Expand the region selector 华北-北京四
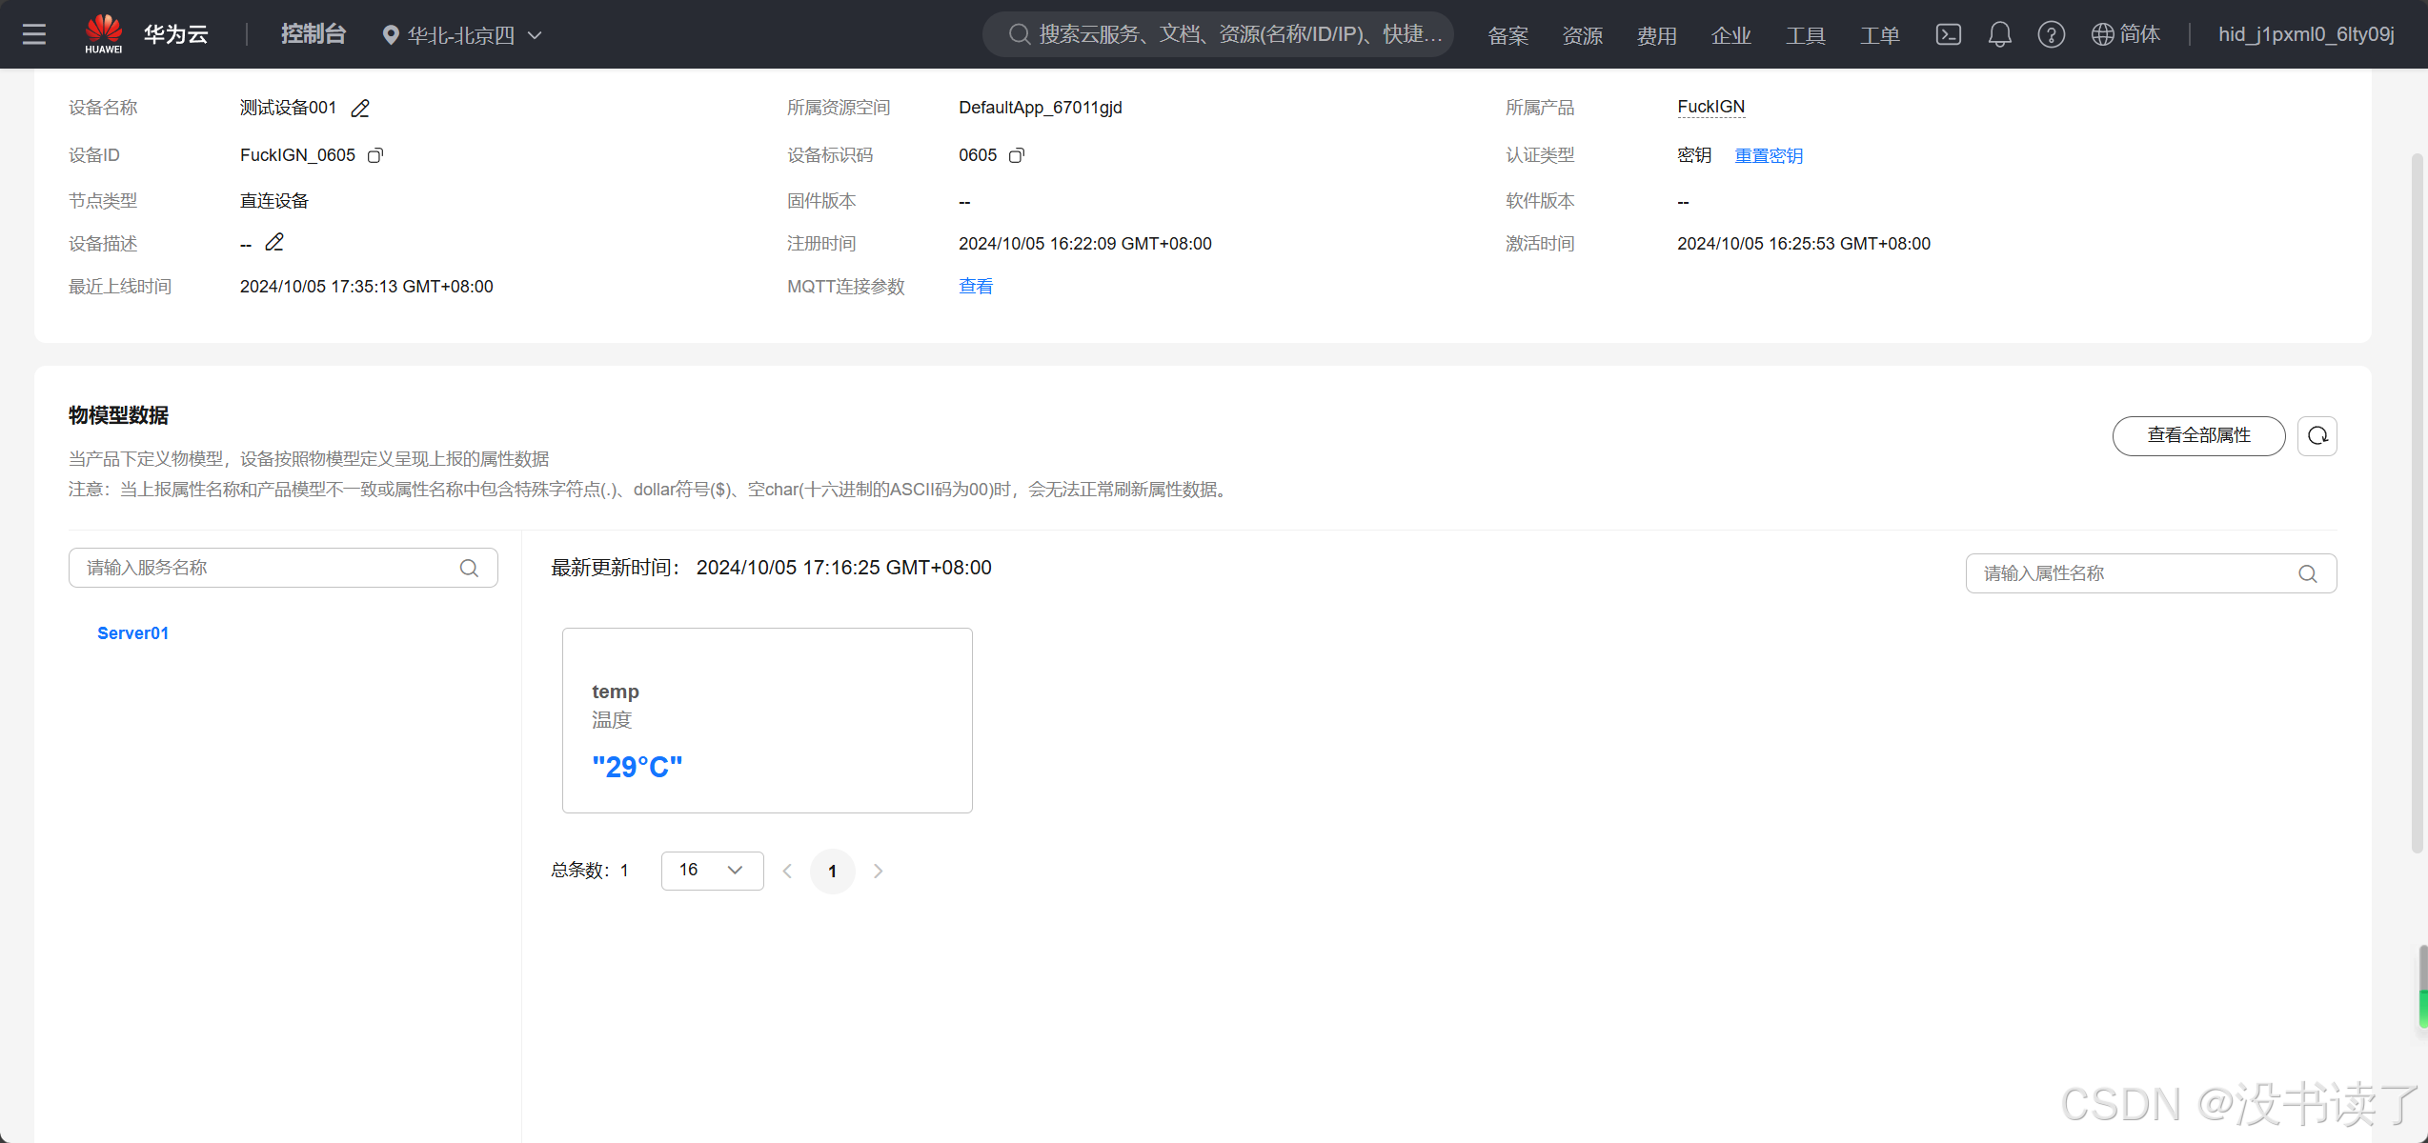Viewport: 2428px width, 1143px height. pos(462,35)
